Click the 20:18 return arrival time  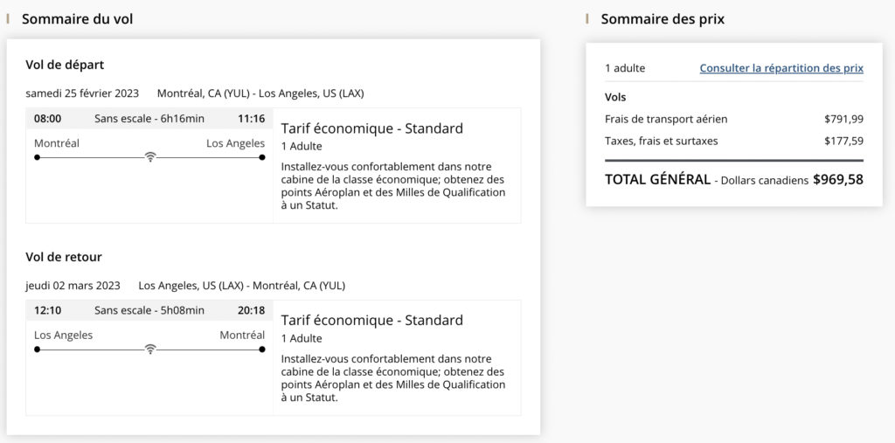251,310
